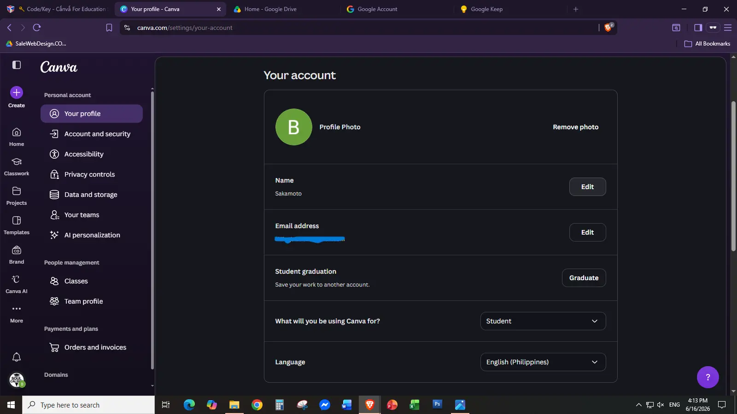Click the Payments and plans heading
Screen dimensions: 737x414
tap(71, 329)
